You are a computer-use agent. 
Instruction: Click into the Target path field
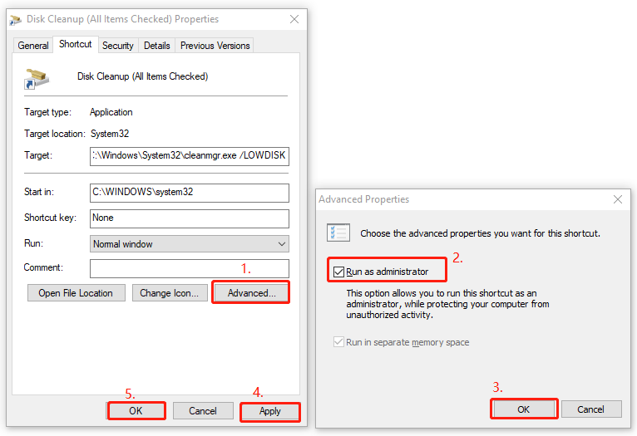190,156
